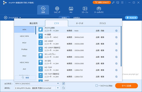Open the リッピング ripper tab
This screenshot has height=92, width=142.
coord(57,10)
